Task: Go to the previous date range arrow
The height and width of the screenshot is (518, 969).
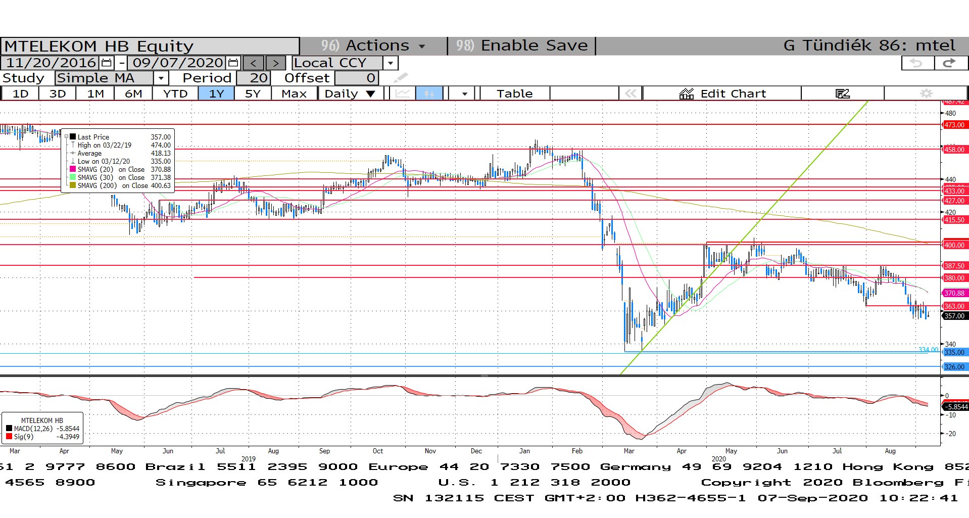Action: (x=254, y=63)
